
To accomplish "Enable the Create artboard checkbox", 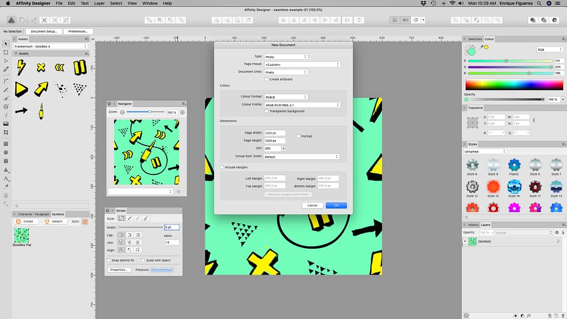I will click(x=267, y=79).
